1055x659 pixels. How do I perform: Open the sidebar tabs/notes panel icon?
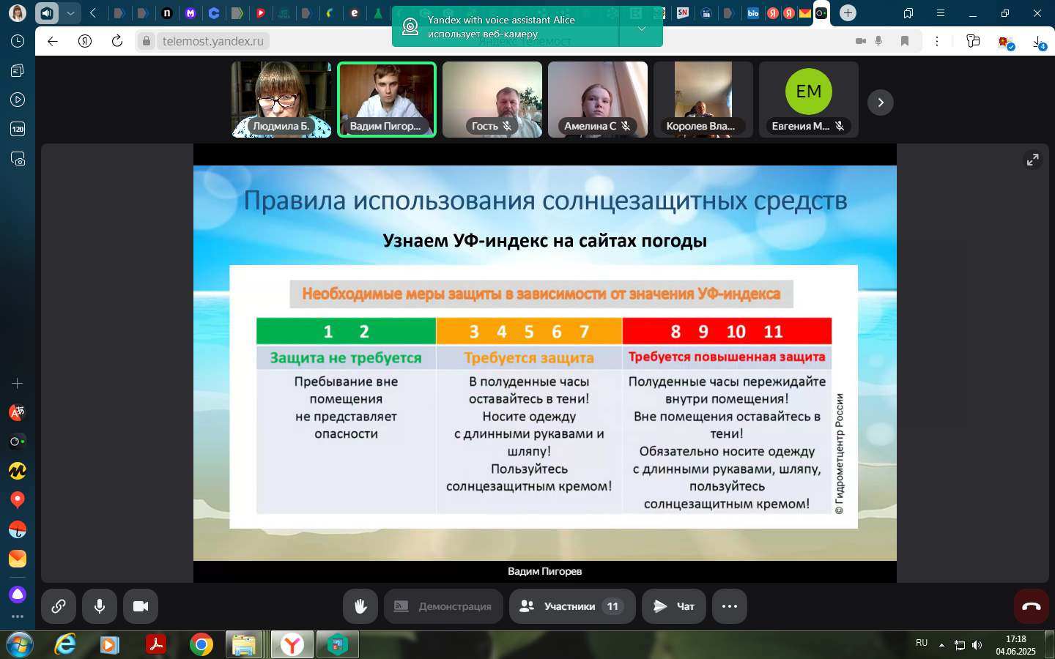tap(18, 70)
